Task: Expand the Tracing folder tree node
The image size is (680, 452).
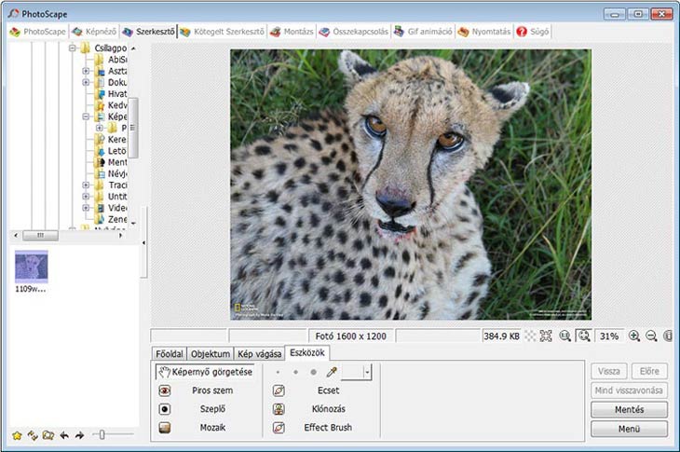Action: tap(87, 185)
